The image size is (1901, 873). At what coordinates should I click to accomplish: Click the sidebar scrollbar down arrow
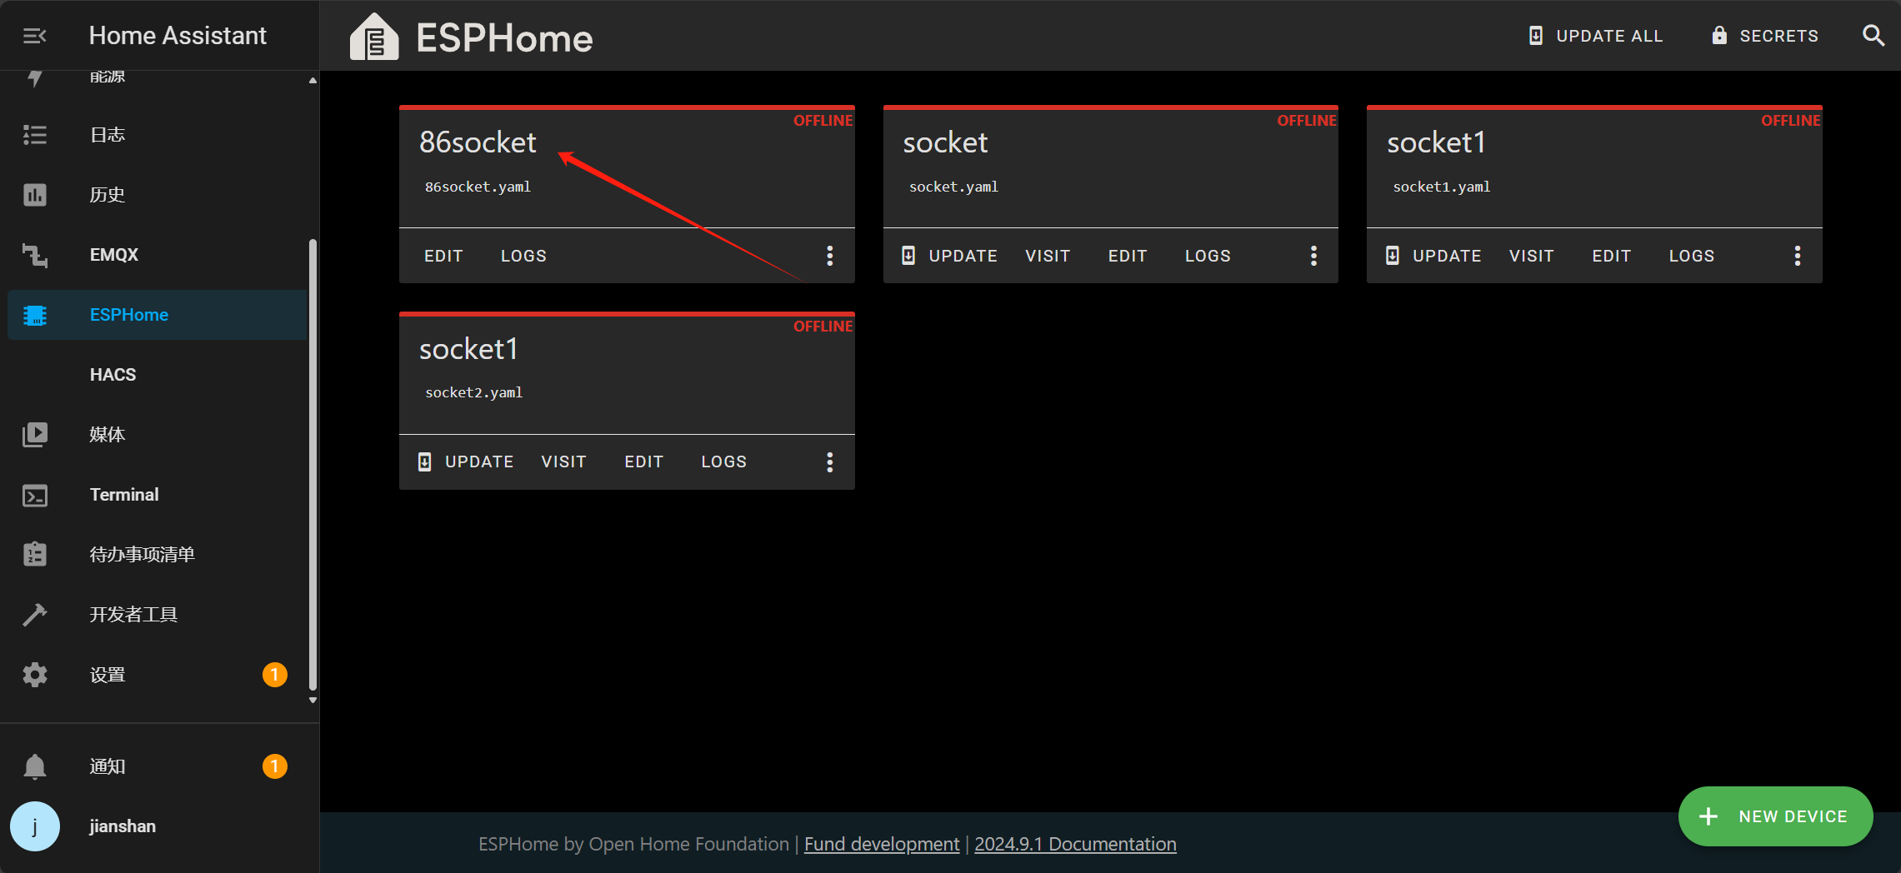click(x=313, y=700)
